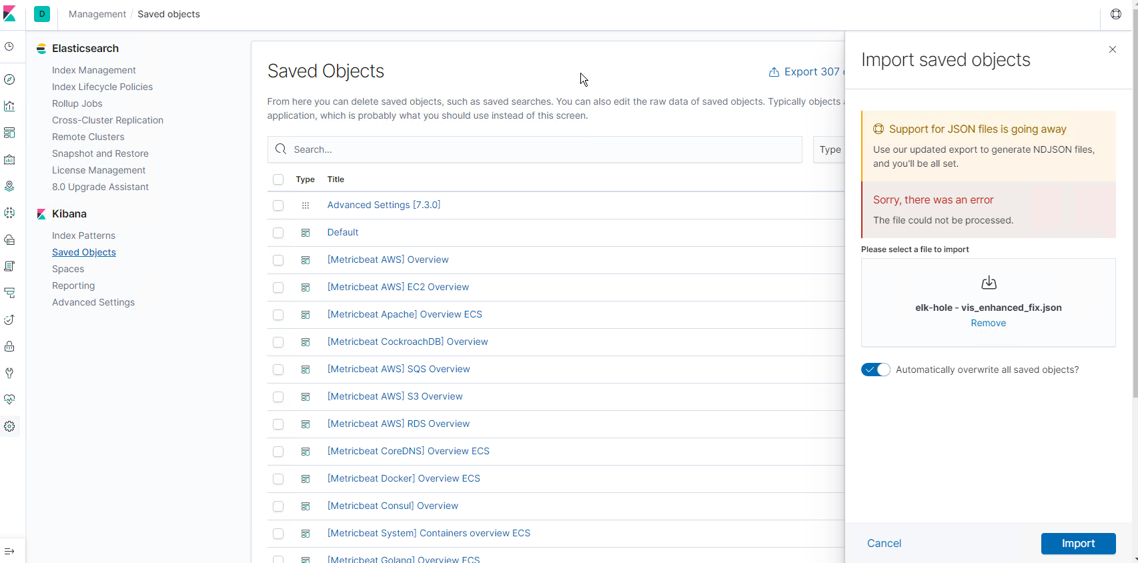The width and height of the screenshot is (1138, 563).
Task: Open APM from the side navigation
Action: coord(9,293)
